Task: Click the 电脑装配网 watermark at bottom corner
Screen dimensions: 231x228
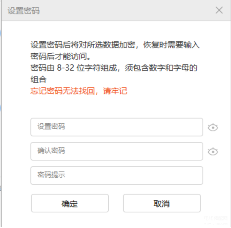Action: (x=216, y=218)
